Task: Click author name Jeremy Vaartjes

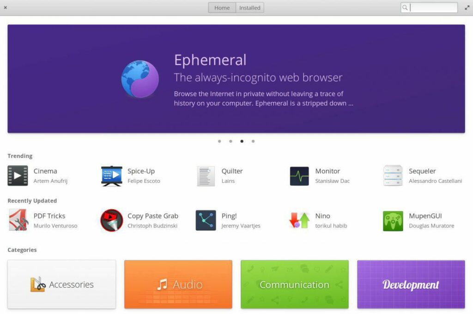Action: tap(241, 226)
